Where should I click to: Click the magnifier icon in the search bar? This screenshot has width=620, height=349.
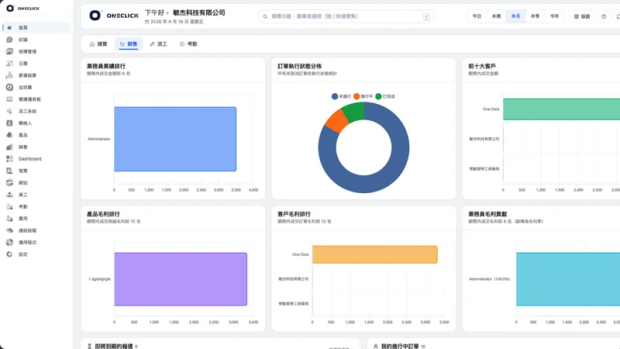(x=265, y=16)
